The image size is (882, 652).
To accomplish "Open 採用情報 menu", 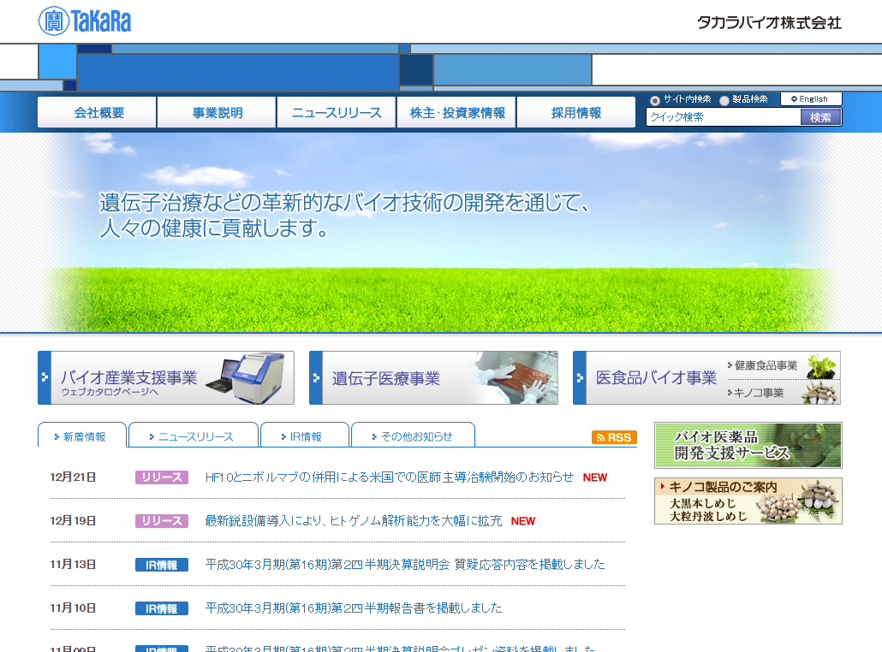I will pyautogui.click(x=576, y=112).
